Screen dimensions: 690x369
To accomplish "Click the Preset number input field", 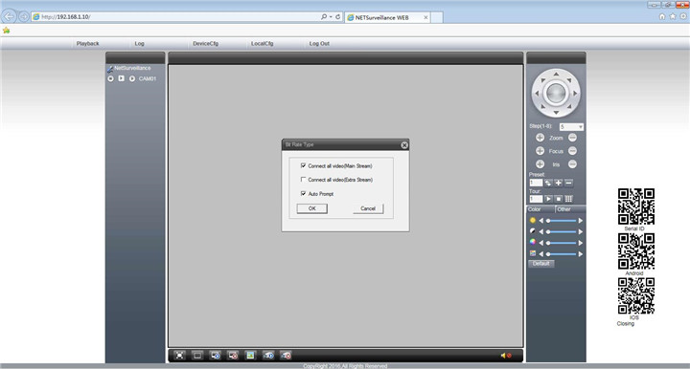I will (x=536, y=183).
